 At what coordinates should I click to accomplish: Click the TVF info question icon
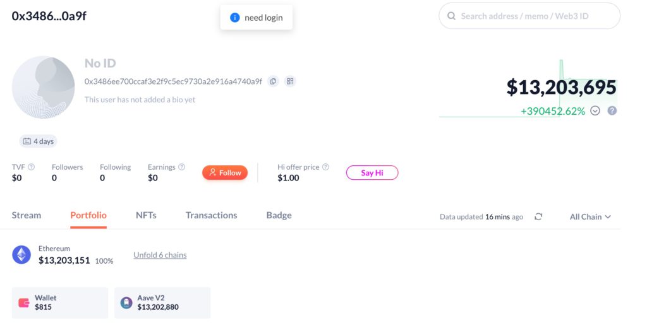(32, 167)
